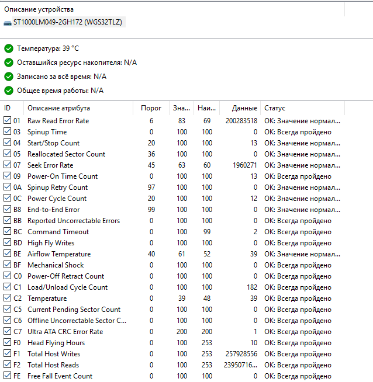Toggle checkbox for BC Command Timeout

click(x=8, y=231)
